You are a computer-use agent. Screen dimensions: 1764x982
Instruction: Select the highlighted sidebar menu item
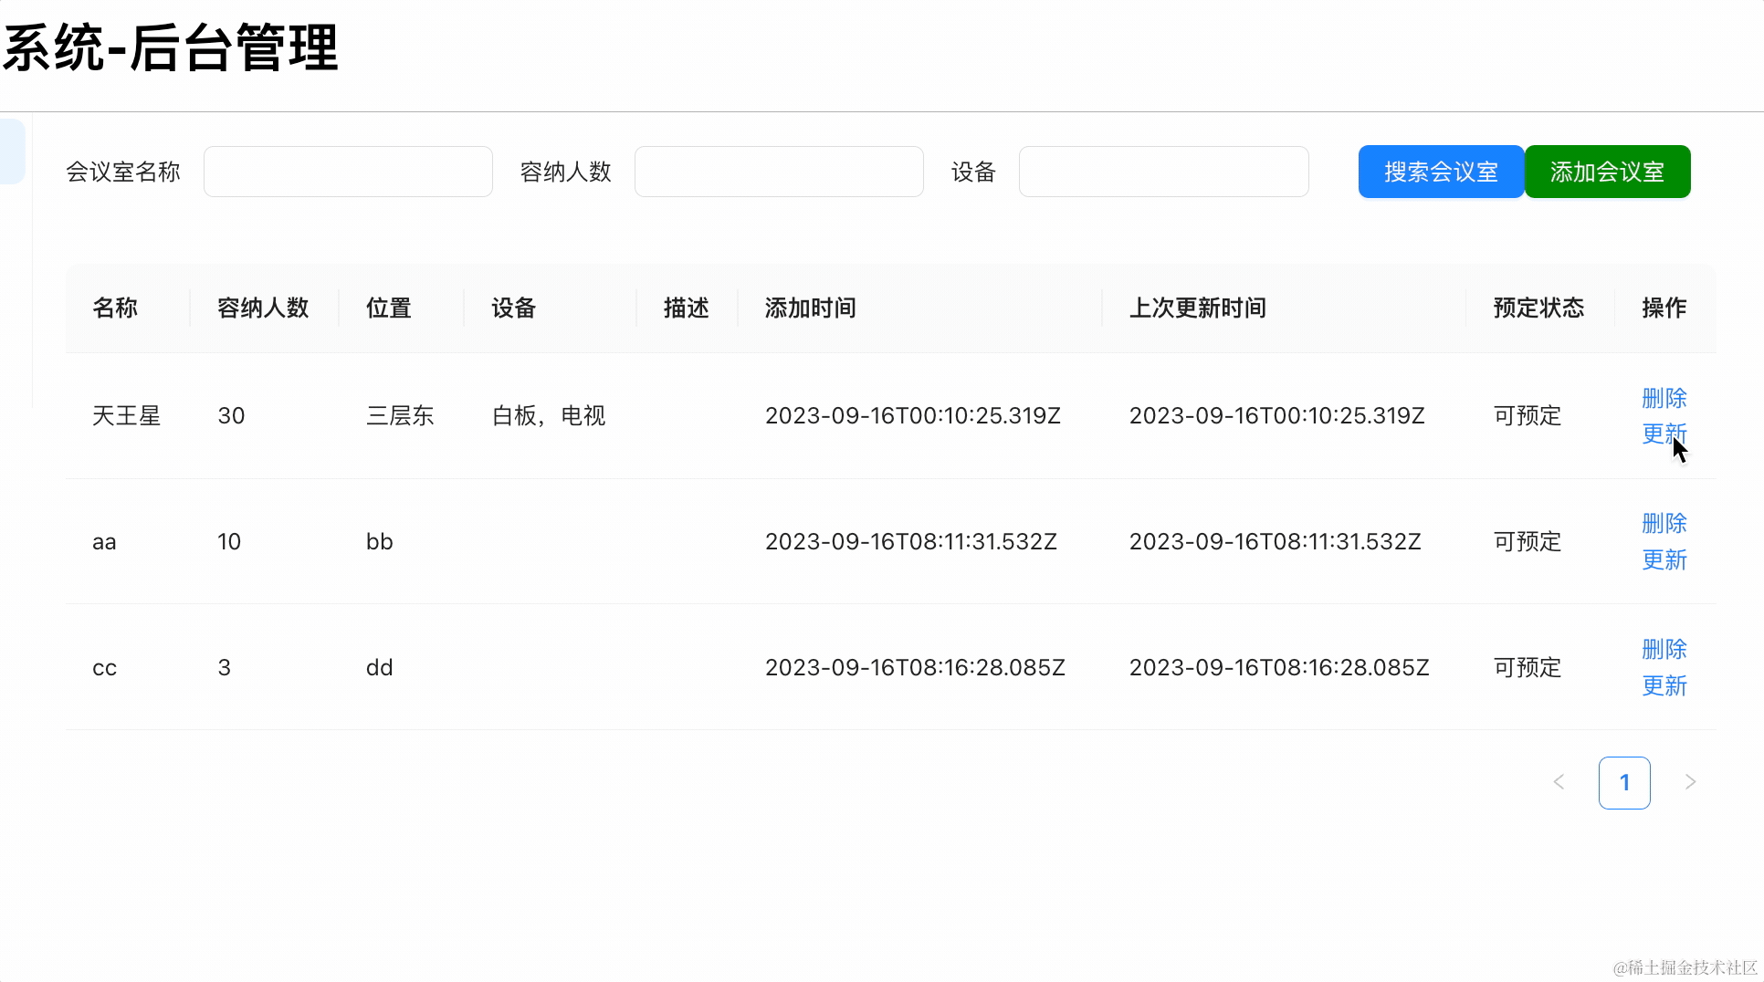tap(12, 151)
